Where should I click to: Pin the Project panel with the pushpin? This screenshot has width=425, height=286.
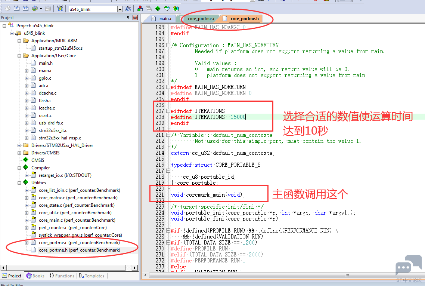point(128,18)
